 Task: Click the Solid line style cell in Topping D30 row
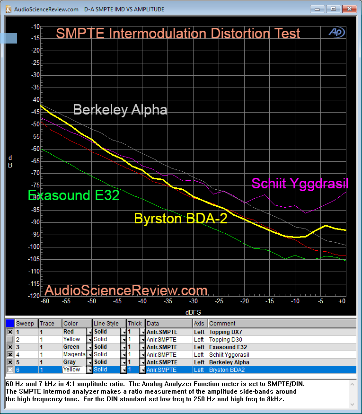[x=106, y=339]
